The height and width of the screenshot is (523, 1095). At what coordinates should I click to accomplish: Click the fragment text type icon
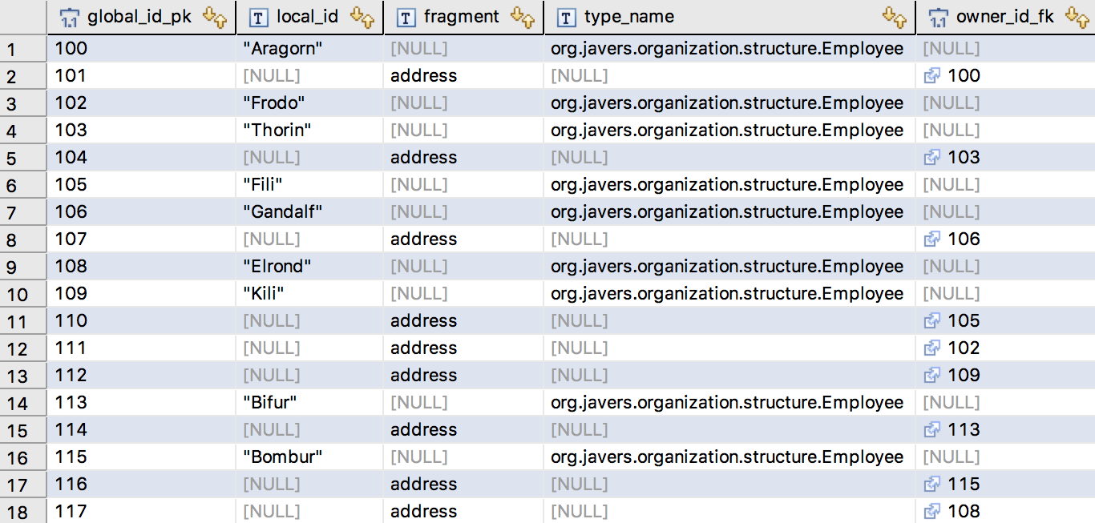tap(406, 17)
